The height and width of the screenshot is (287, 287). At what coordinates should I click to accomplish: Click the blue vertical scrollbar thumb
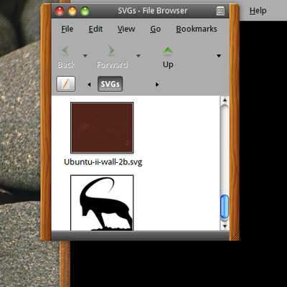point(225,207)
